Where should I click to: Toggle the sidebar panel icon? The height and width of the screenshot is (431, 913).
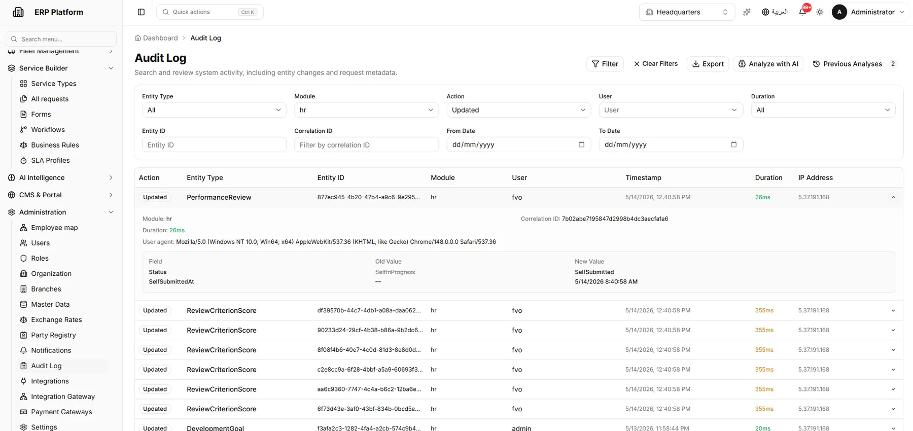click(141, 12)
